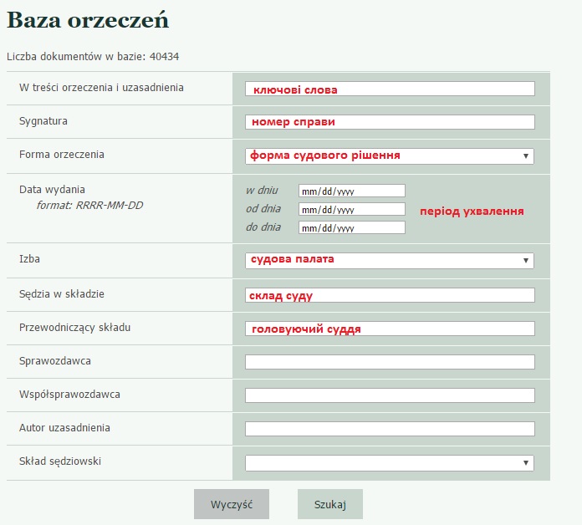Open the 'Skład sędziowski' dropdown

pos(390,462)
